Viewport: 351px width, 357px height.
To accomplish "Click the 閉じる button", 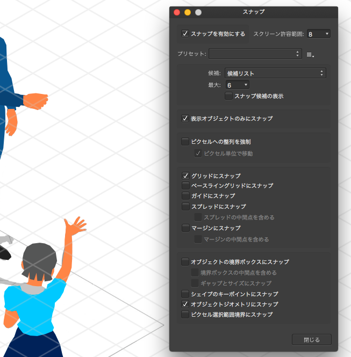I will coord(312,340).
